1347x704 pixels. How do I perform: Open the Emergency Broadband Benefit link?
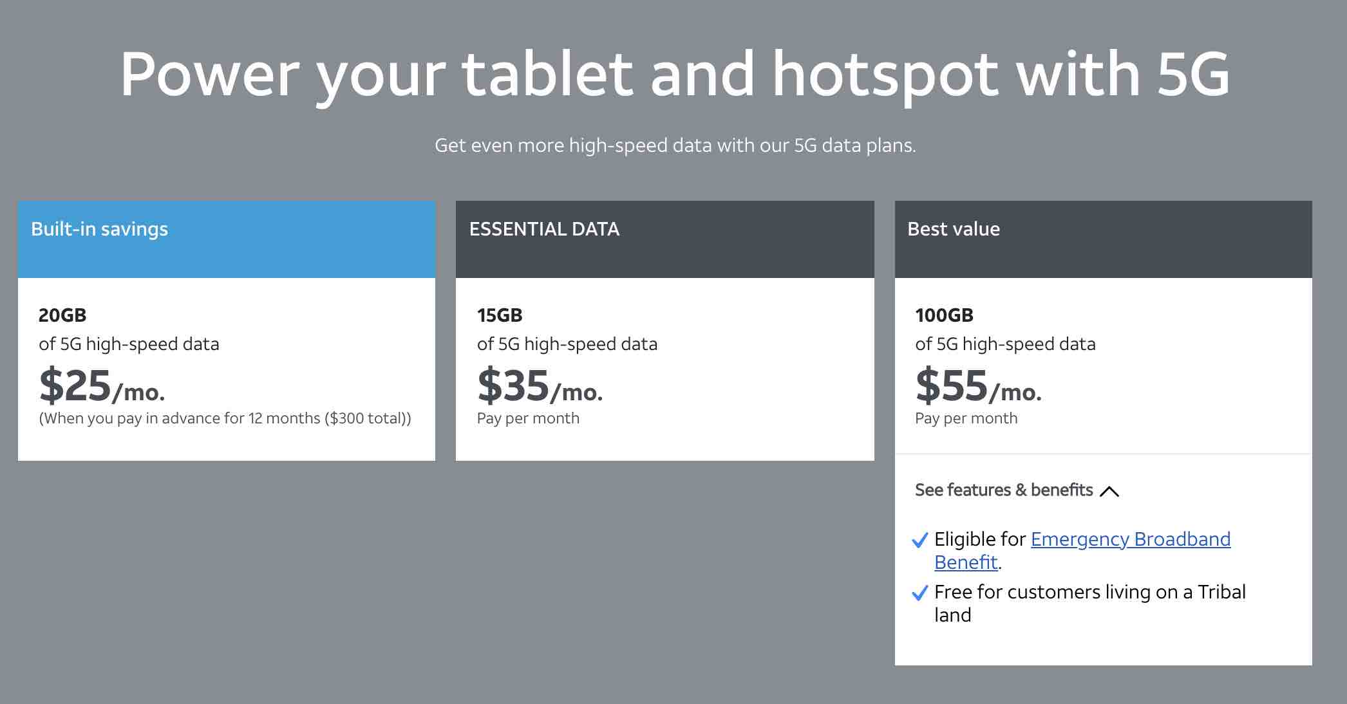1131,541
